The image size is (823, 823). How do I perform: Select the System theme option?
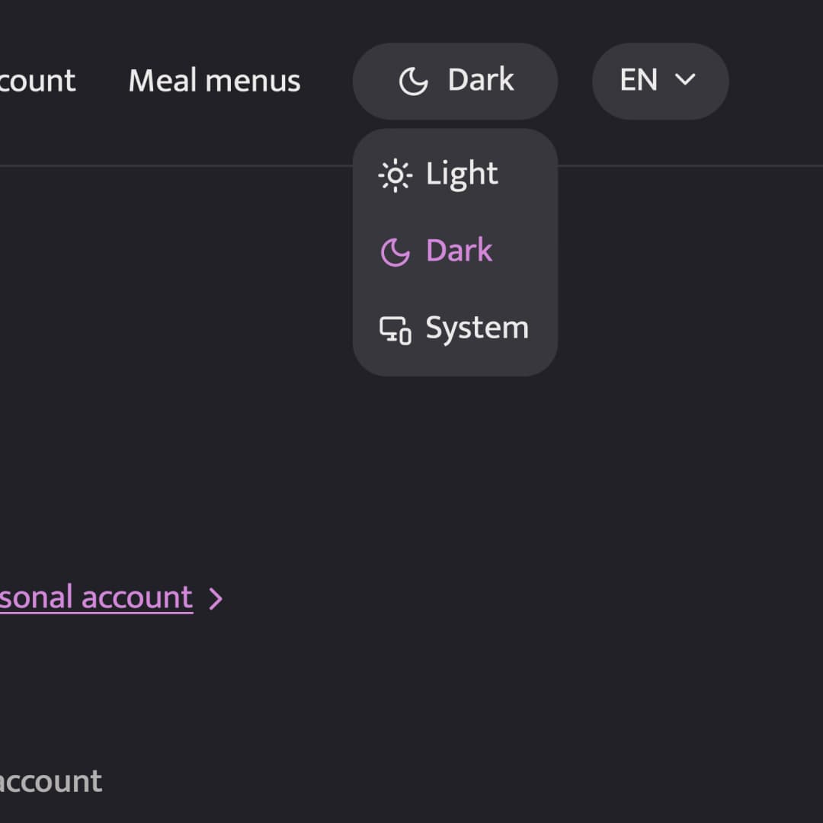coord(455,328)
